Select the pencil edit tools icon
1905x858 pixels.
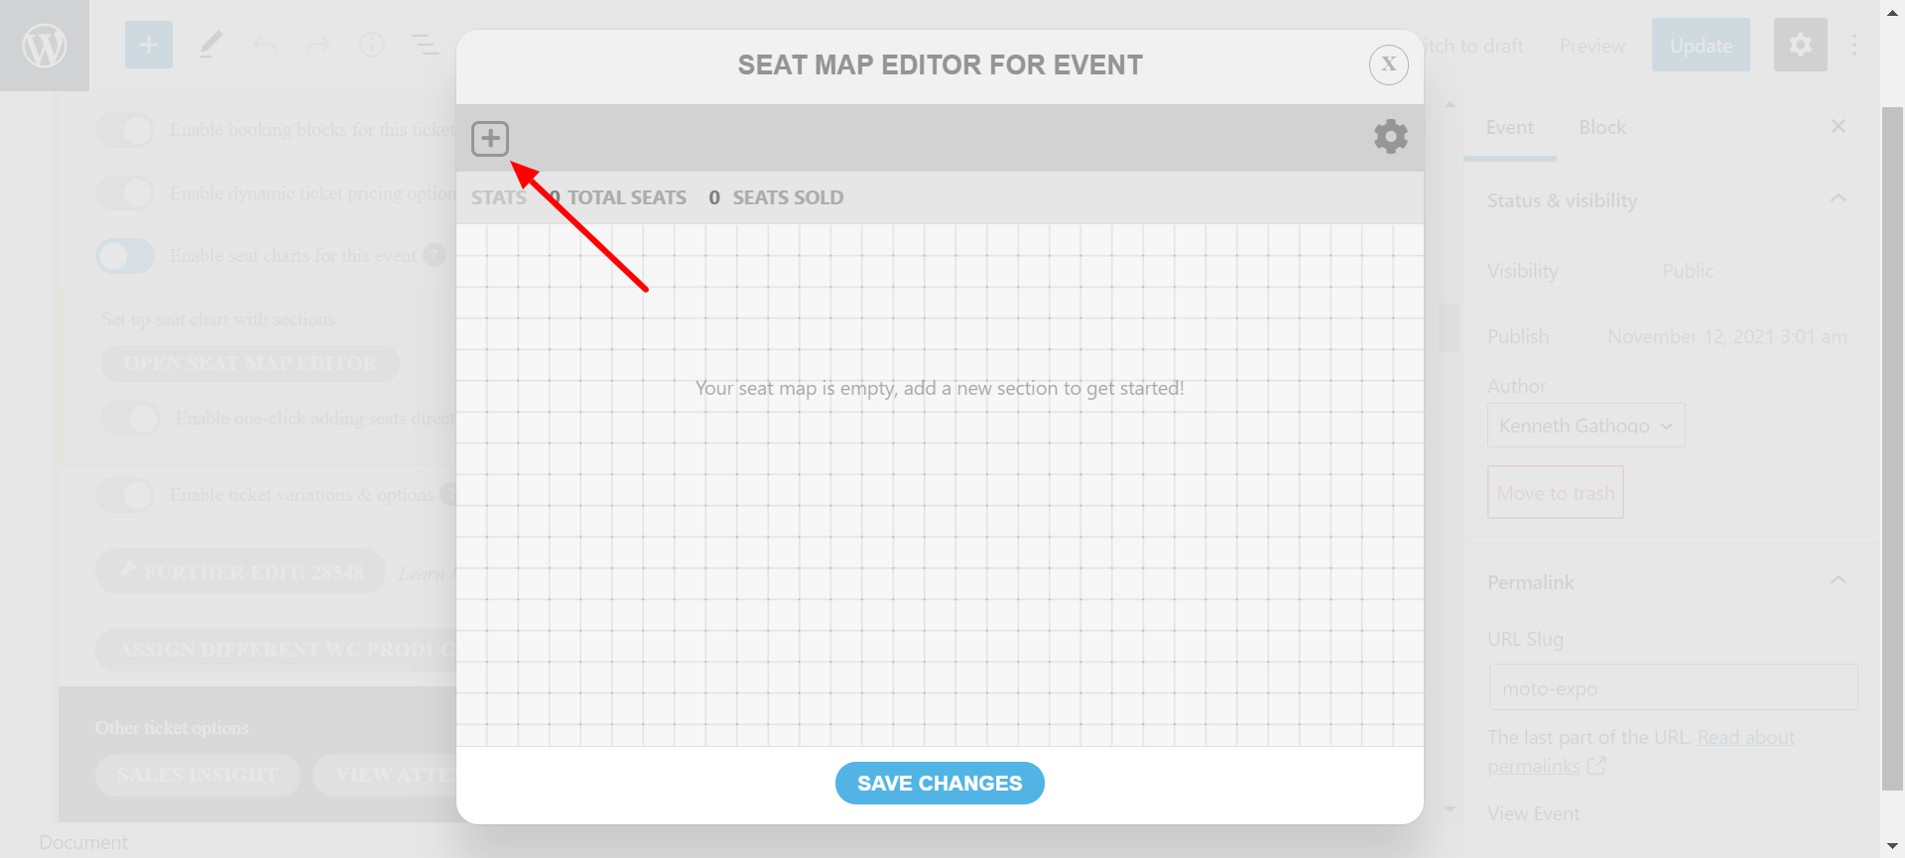coord(210,46)
